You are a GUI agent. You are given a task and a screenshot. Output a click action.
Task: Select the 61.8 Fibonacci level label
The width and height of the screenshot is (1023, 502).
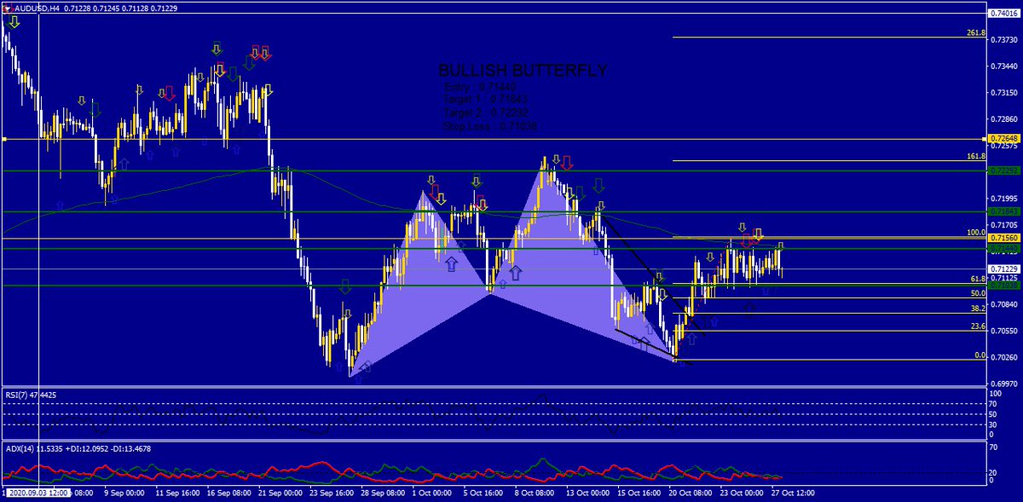pos(979,279)
